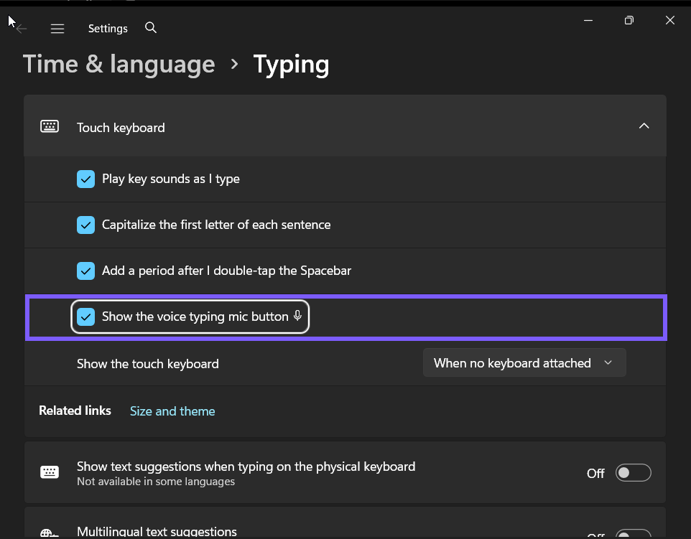Turn on text suggestions for physical keyboard
691x539 pixels.
[x=634, y=472]
